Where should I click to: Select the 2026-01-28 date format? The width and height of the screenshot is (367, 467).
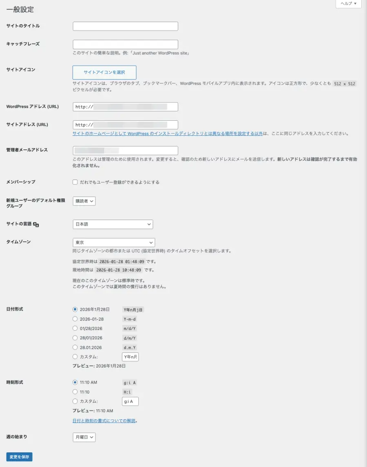pos(75,319)
